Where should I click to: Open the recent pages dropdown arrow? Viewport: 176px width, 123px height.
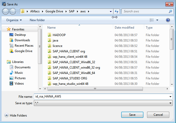click(x=18, y=11)
